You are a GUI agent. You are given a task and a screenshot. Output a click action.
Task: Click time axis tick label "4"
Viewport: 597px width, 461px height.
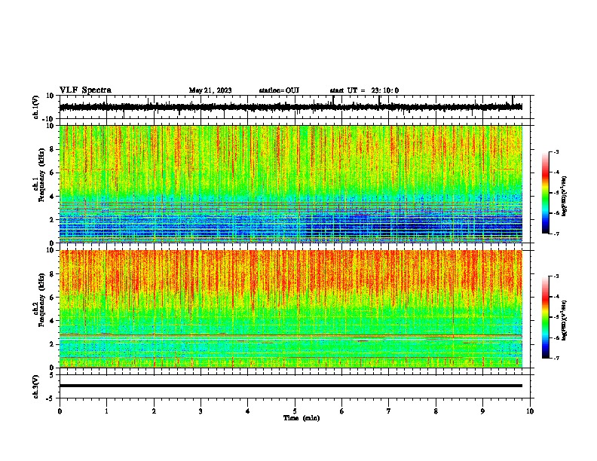(248, 411)
